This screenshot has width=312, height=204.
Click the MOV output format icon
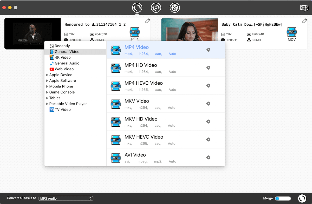[x=292, y=32]
